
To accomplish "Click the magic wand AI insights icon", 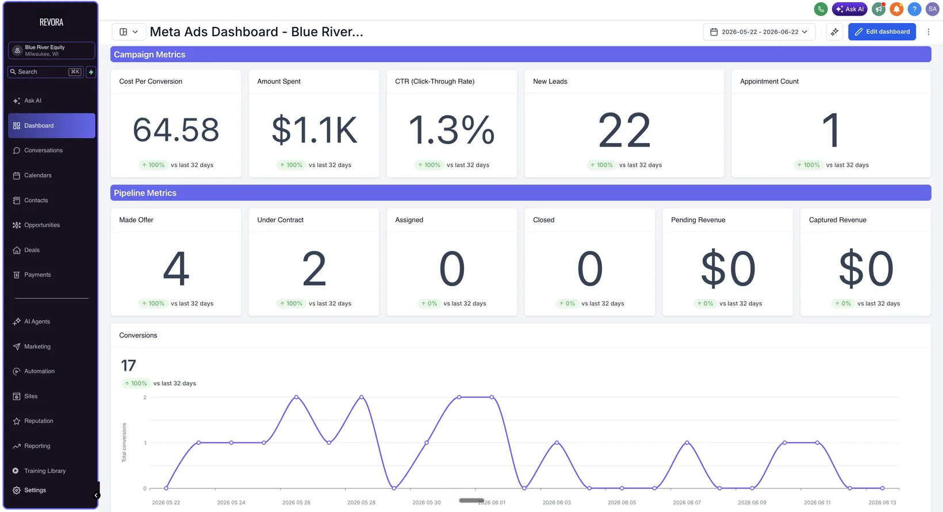I will [x=834, y=32].
